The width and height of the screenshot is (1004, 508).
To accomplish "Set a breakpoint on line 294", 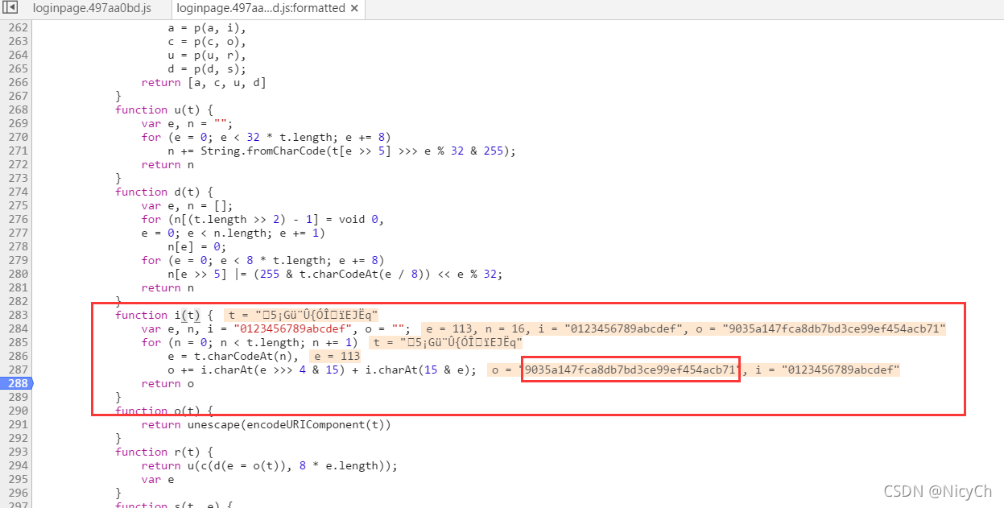I will click(18, 465).
